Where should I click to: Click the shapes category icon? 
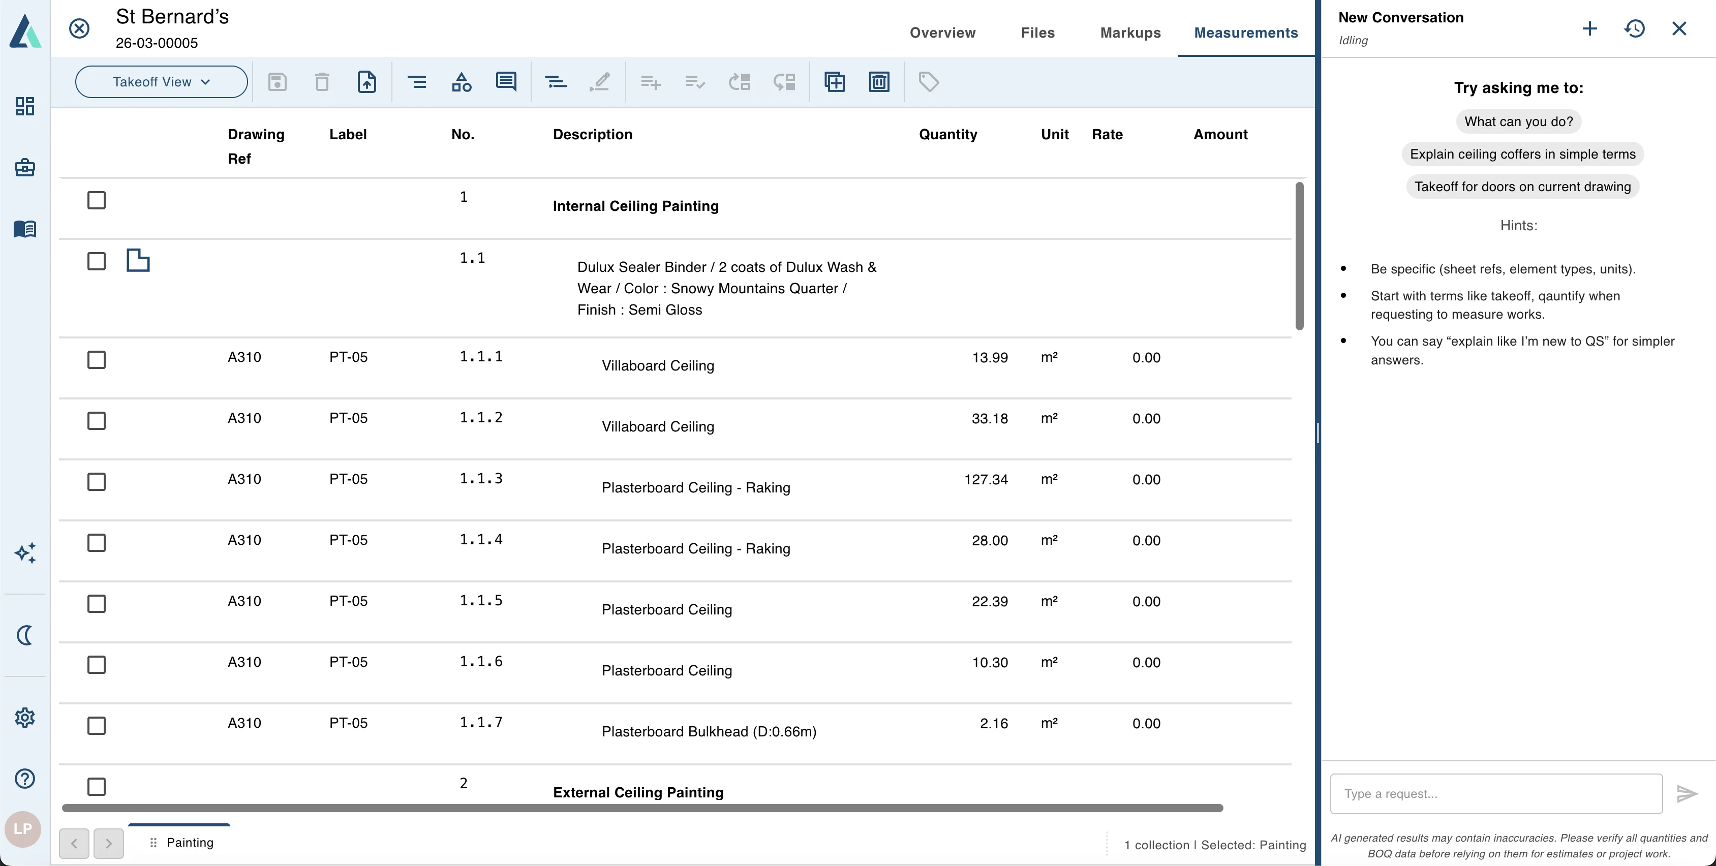(462, 82)
